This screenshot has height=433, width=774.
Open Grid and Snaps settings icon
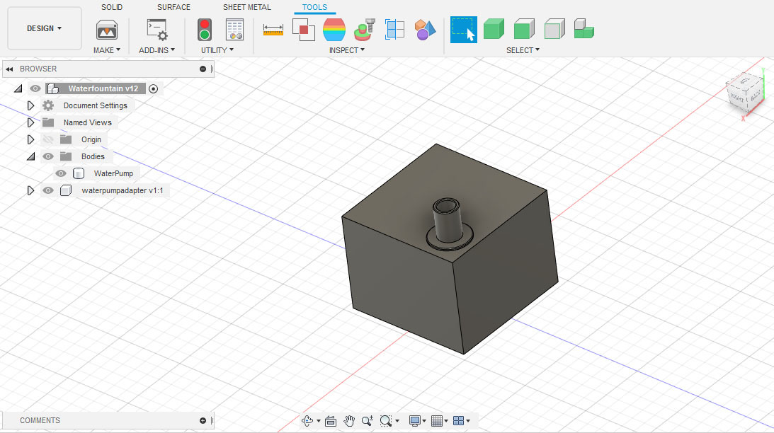[x=437, y=421]
